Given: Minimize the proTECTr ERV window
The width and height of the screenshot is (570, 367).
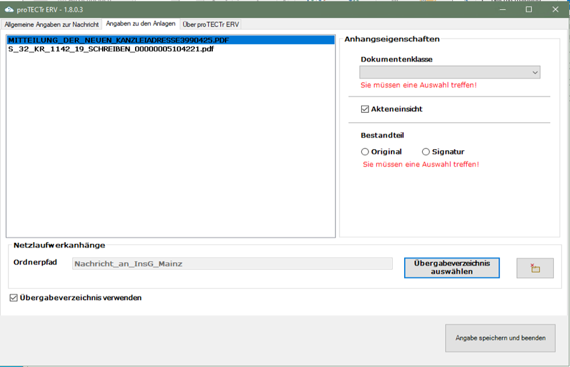Looking at the screenshot, I should 501,9.
